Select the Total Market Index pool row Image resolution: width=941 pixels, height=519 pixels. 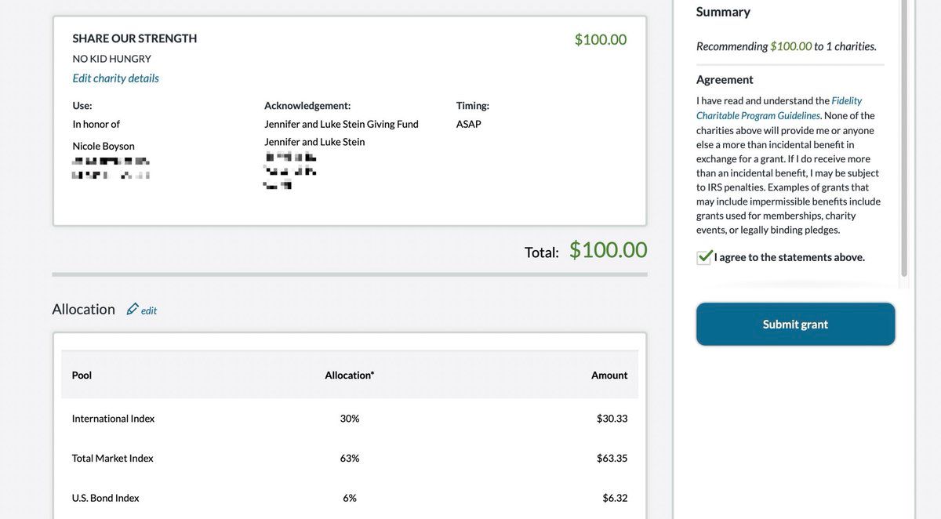tap(112, 458)
